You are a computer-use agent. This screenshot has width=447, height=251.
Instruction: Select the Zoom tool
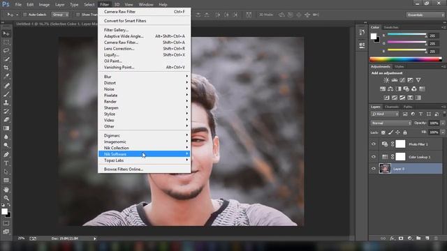(6, 198)
